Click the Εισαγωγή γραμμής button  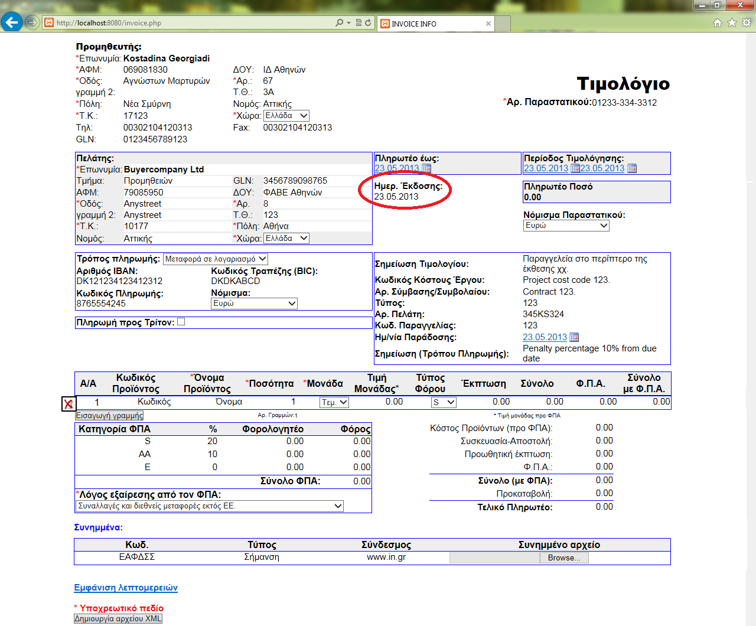click(109, 416)
